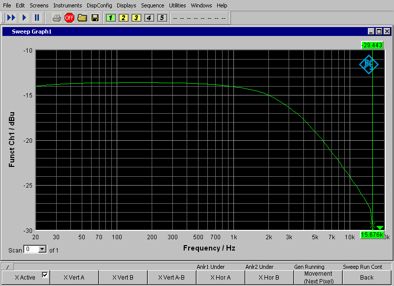Viewport: 394px width, 286px height.
Task: Open the Windows menu
Action: click(201, 5)
